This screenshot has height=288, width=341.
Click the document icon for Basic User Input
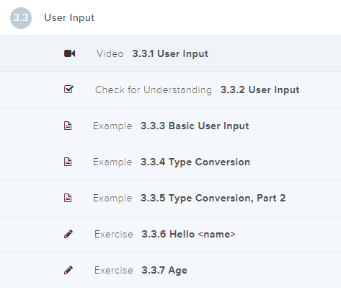coord(68,126)
